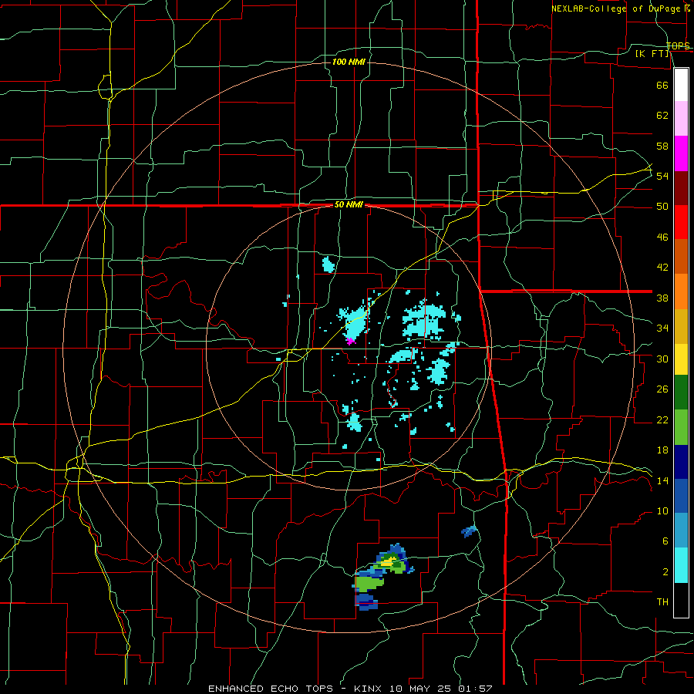Click the yellow core of the southern storm
The height and width of the screenshot is (694, 694).
click(389, 562)
